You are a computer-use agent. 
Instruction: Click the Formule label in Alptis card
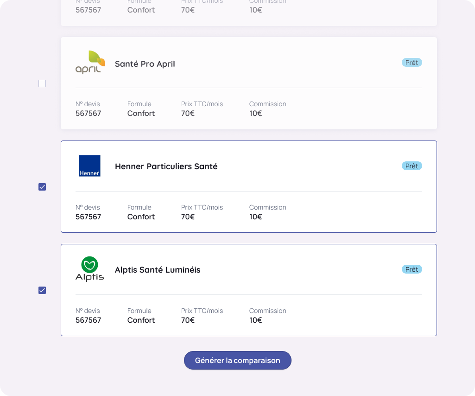(x=139, y=311)
